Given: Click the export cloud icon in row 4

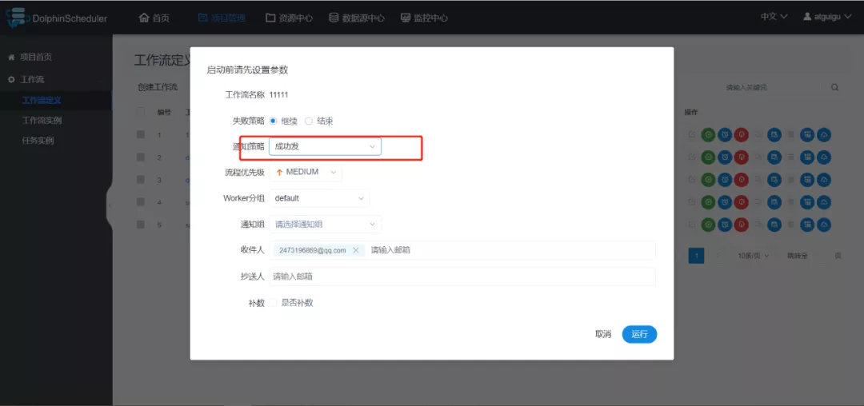Looking at the screenshot, I should [824, 202].
